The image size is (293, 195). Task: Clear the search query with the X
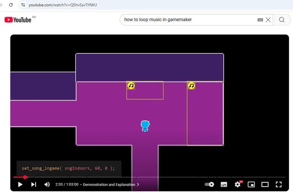pyautogui.click(x=268, y=20)
